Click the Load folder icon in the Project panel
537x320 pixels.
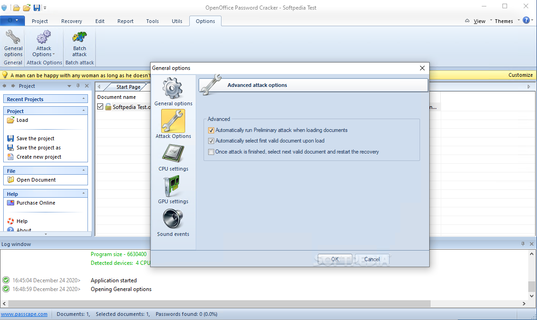click(x=11, y=120)
